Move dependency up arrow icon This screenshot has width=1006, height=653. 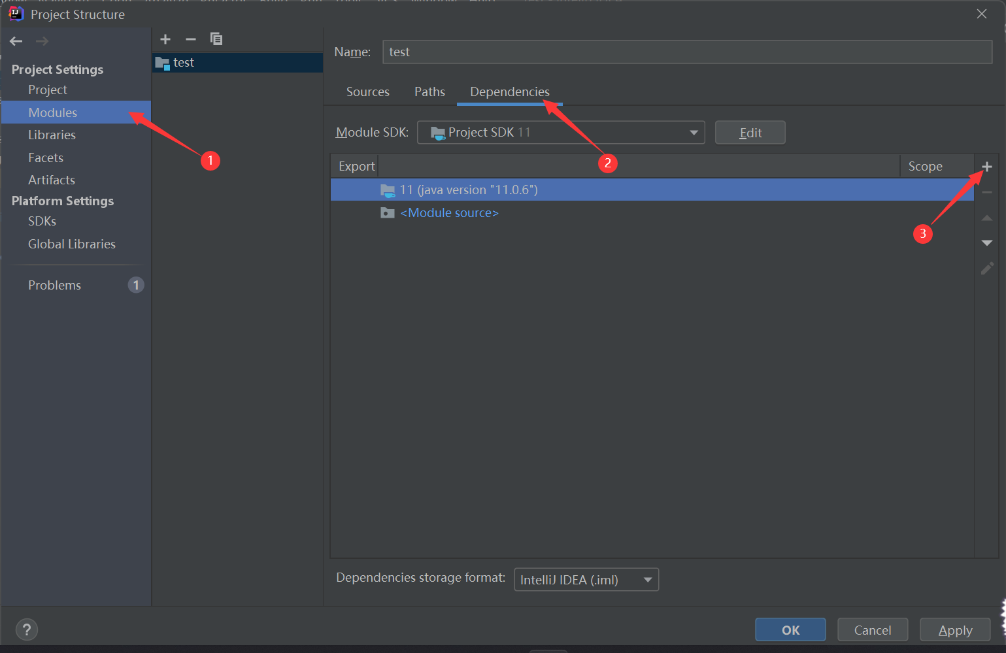click(987, 218)
